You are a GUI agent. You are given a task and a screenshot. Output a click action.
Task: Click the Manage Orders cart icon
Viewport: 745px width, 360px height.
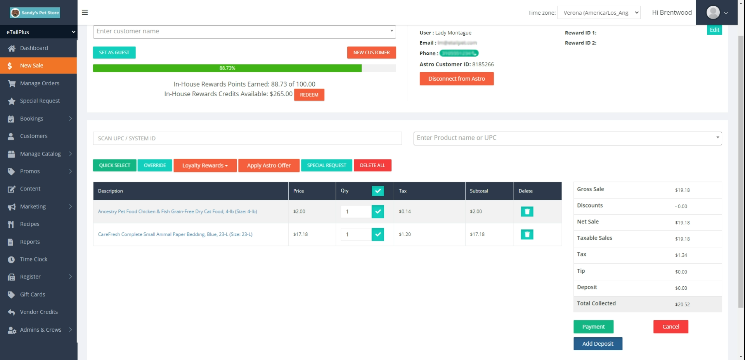[11, 83]
